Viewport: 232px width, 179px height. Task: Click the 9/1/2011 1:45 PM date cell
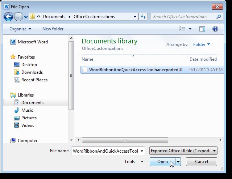[x=206, y=70]
